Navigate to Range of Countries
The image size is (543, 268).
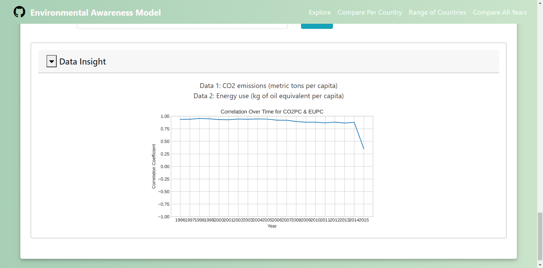pos(437,13)
